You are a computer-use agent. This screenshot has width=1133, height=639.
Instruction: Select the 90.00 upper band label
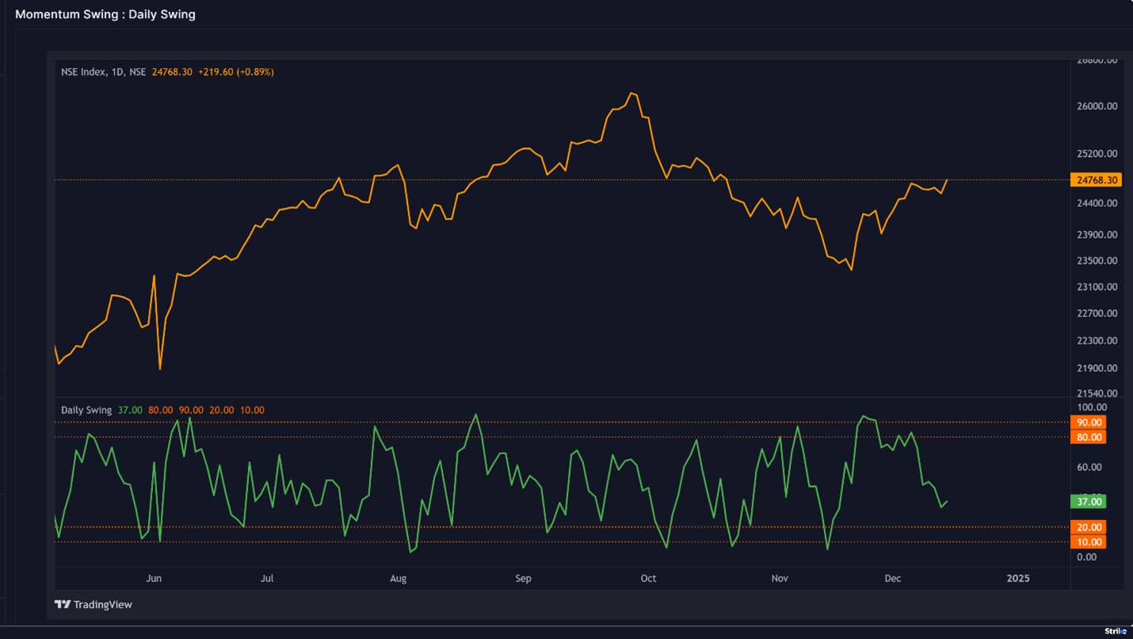click(1089, 423)
